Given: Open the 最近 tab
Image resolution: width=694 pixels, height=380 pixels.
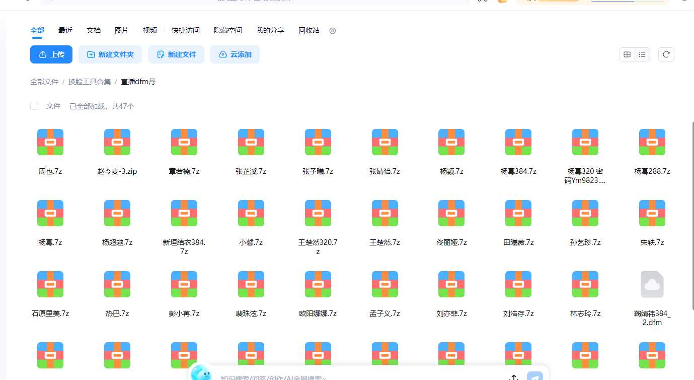Looking at the screenshot, I should tap(65, 30).
